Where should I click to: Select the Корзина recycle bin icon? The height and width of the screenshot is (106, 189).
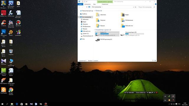pos(11,52)
